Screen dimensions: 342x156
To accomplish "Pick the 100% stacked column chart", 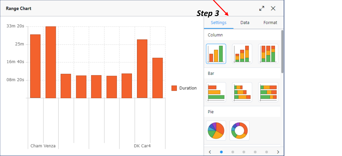I will click(268, 54).
